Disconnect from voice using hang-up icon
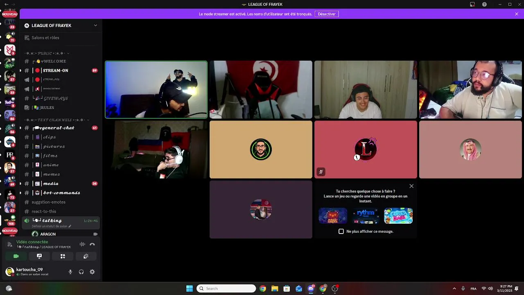 tap(92, 244)
